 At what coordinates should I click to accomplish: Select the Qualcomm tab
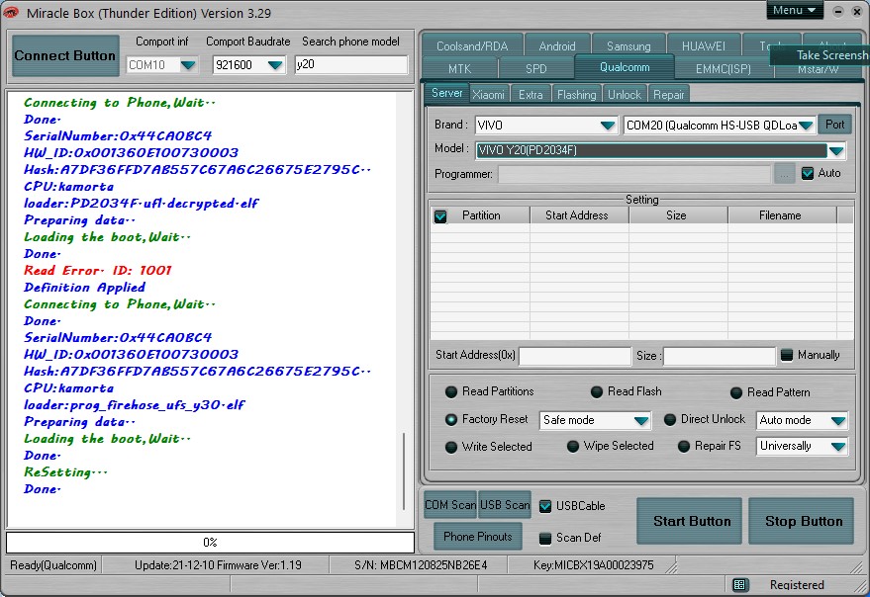coord(625,67)
